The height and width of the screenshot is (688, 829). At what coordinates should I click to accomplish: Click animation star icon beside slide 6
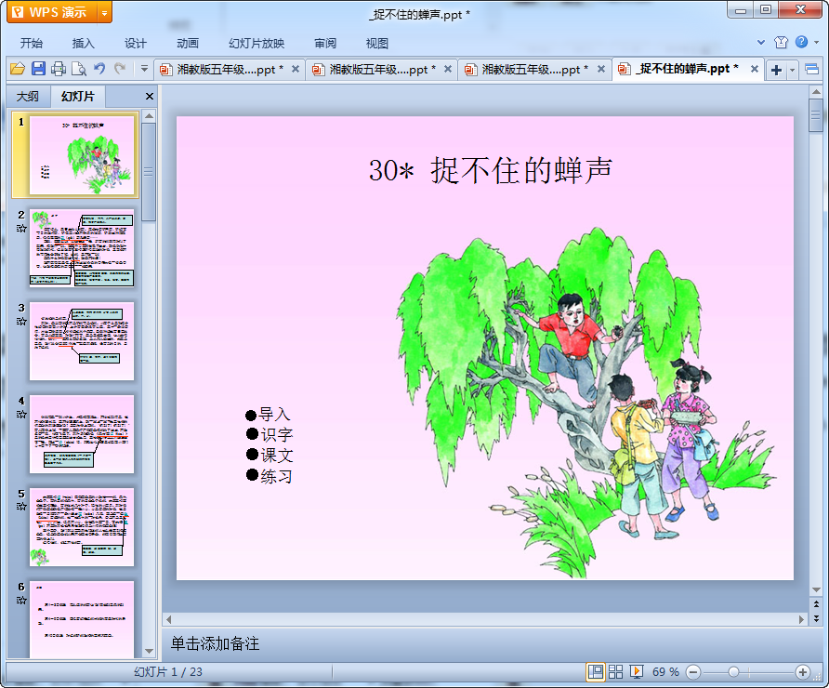(x=21, y=601)
